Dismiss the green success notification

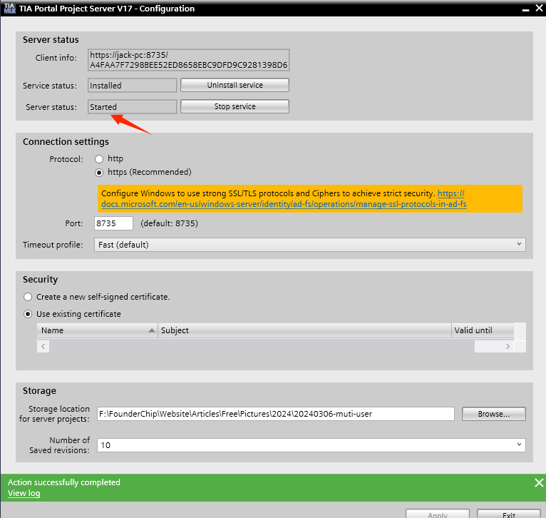coord(539,482)
